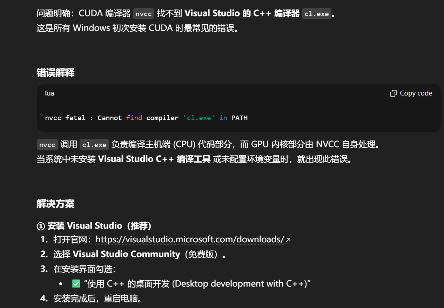Click the nvcc fatal error code line
The width and height of the screenshot is (444, 308).
click(x=146, y=118)
